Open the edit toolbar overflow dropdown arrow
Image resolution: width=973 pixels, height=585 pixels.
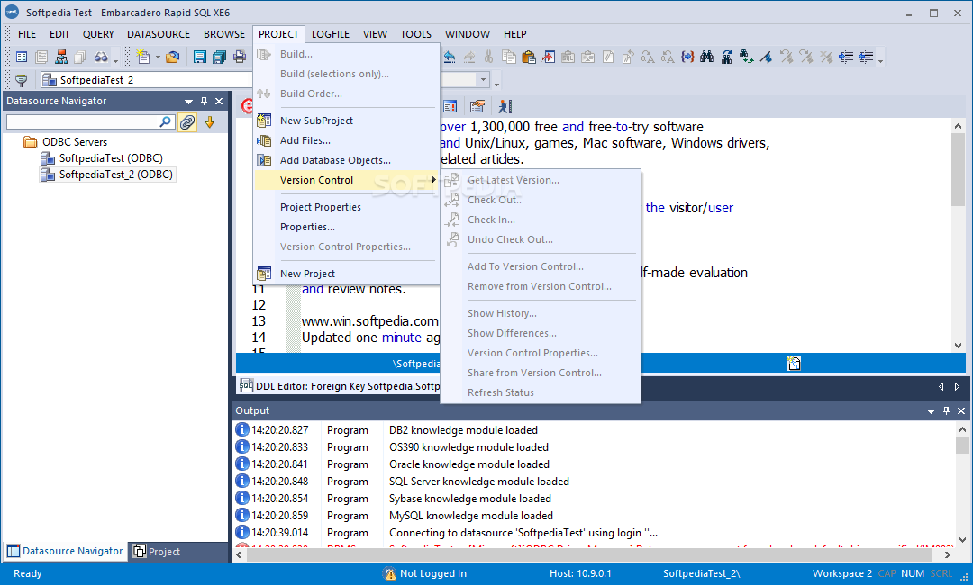tap(880, 60)
